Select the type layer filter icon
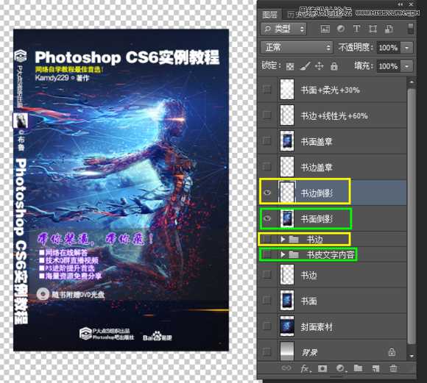The width and height of the screenshot is (427, 383). pos(356,29)
